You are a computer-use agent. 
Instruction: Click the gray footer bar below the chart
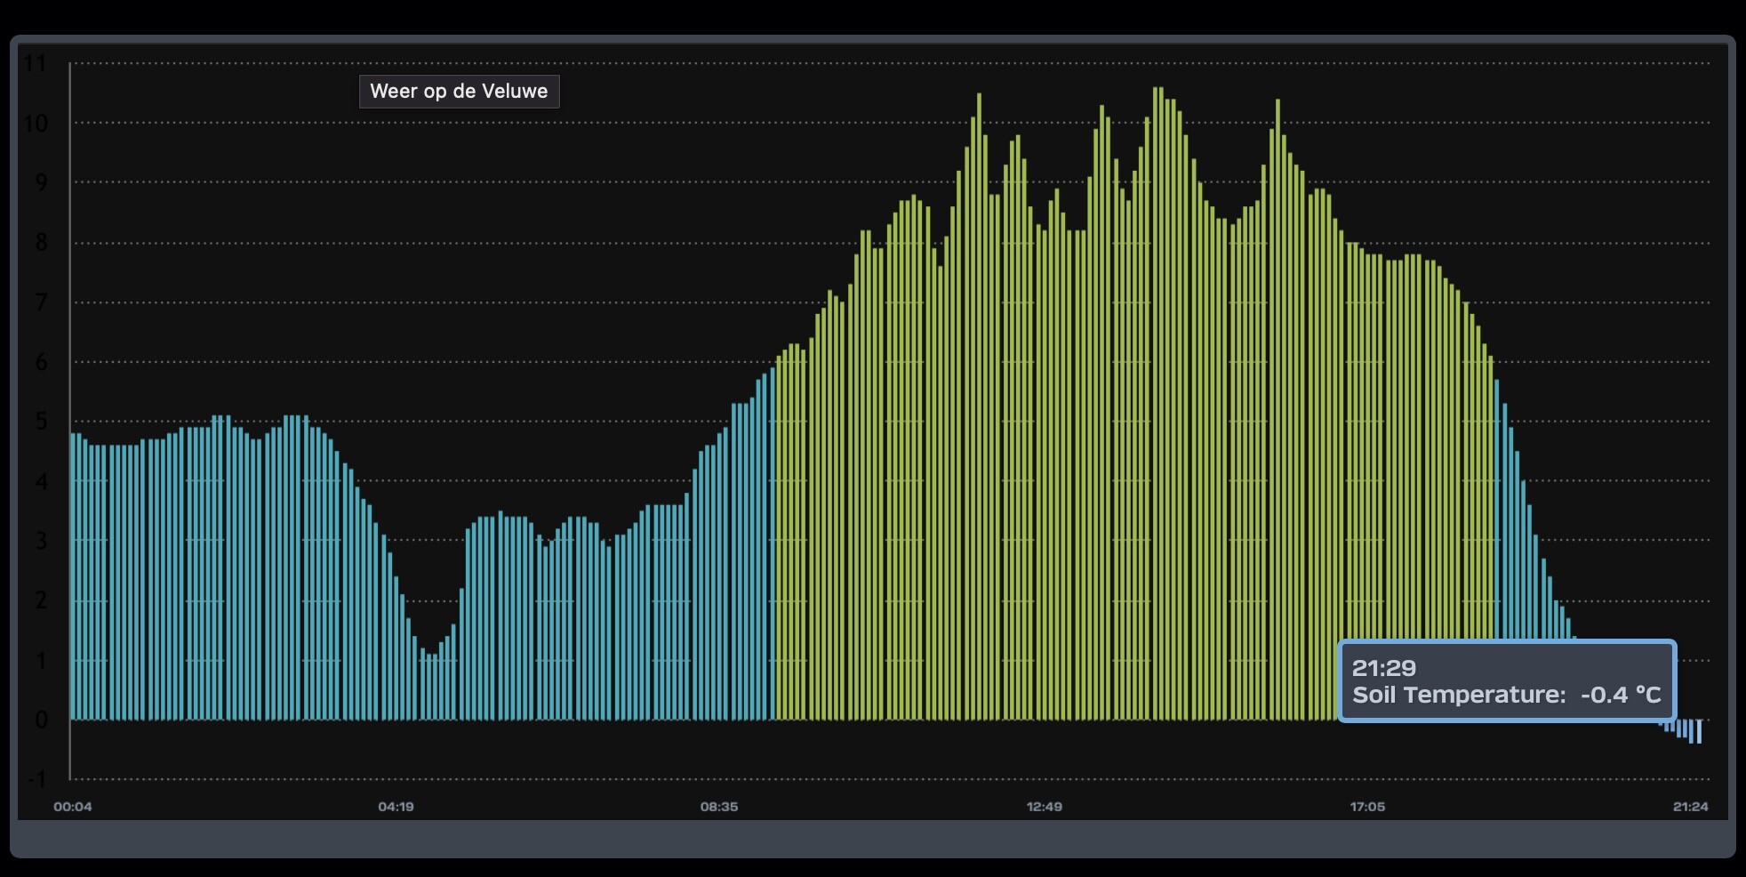point(872,839)
